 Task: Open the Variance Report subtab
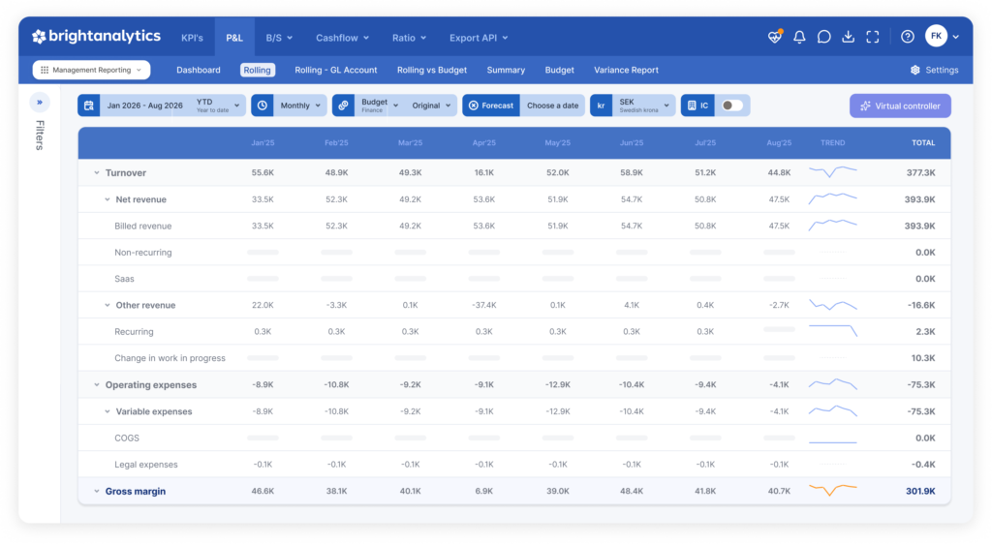click(x=627, y=70)
